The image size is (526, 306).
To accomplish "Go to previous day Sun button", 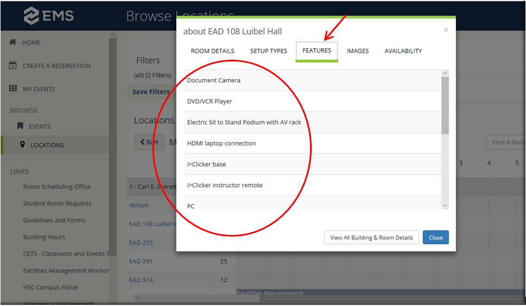I will [148, 142].
